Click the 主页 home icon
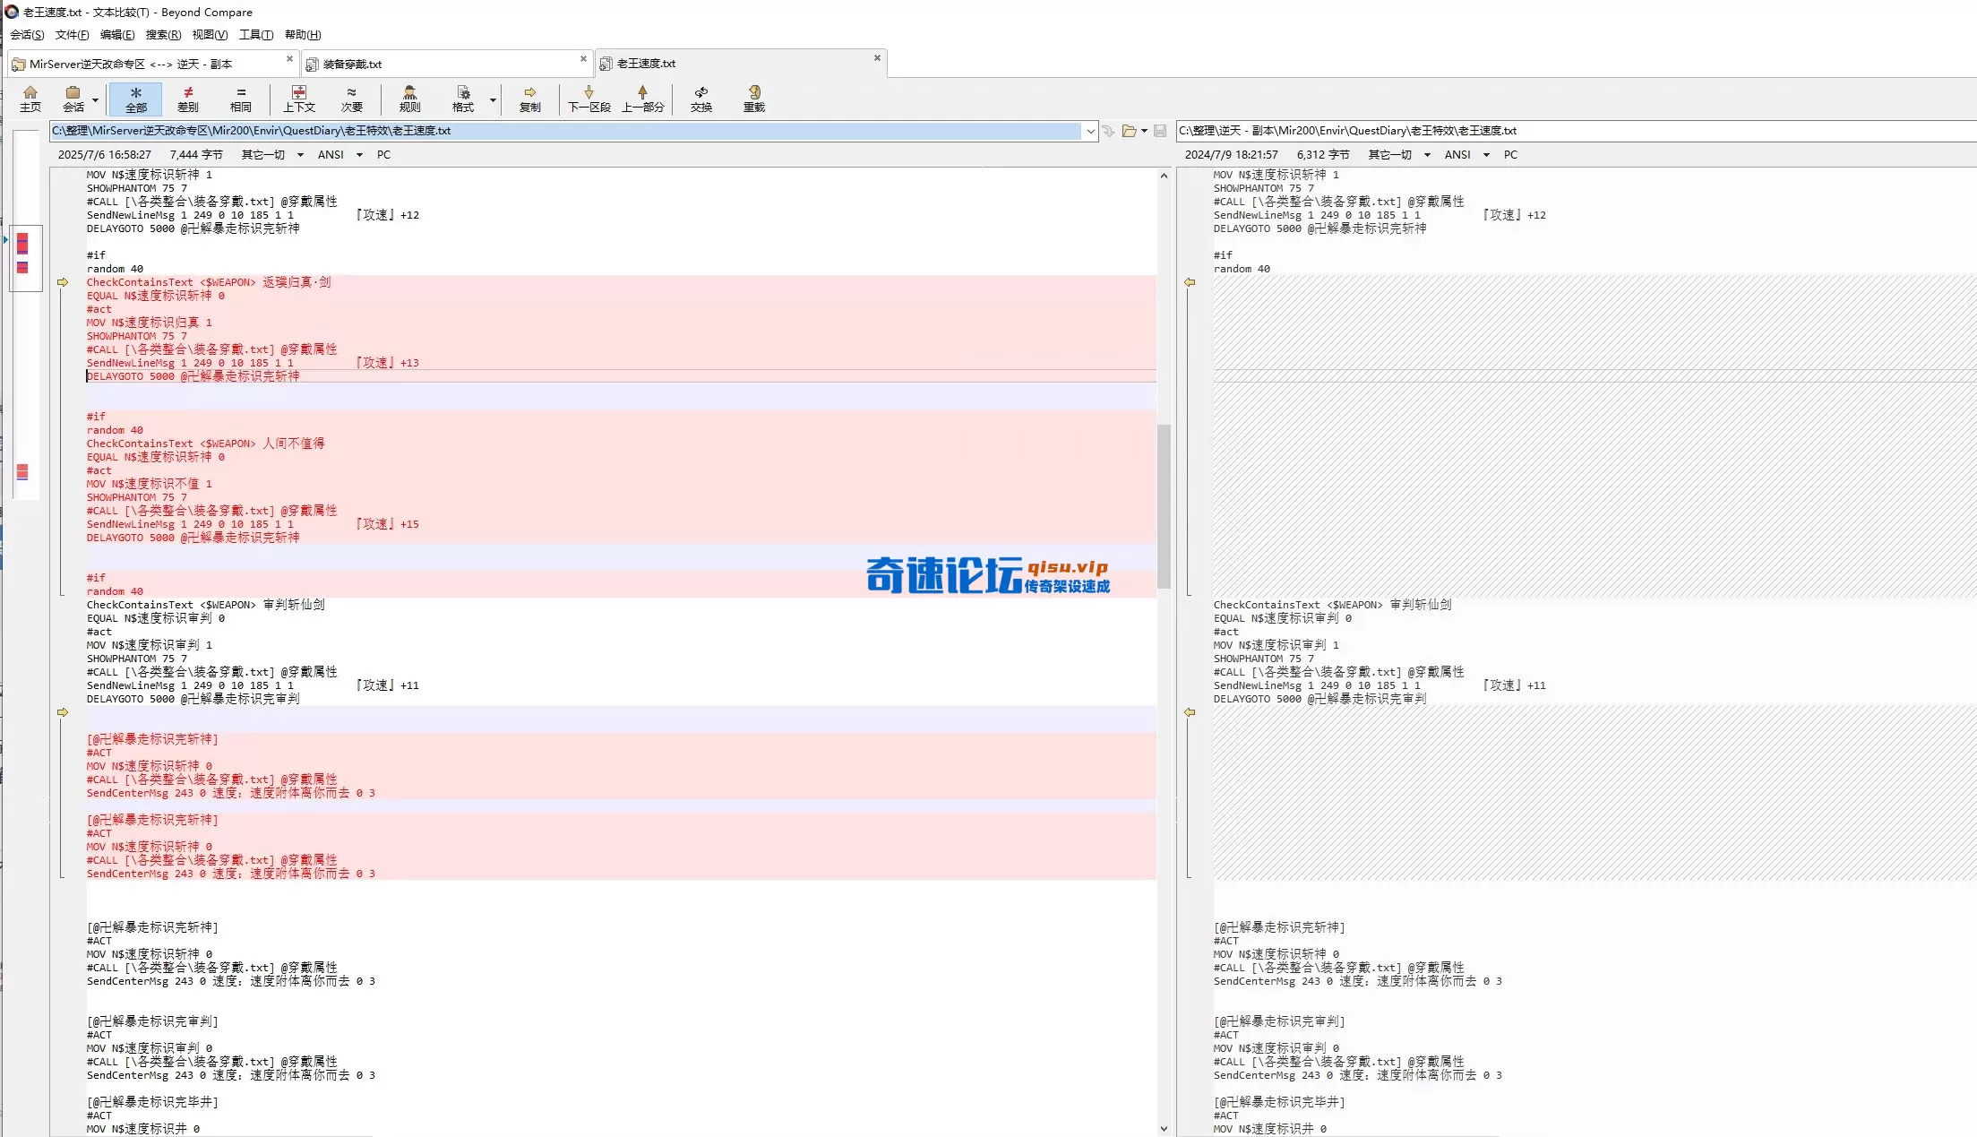The height and width of the screenshot is (1137, 1977). tap(30, 99)
